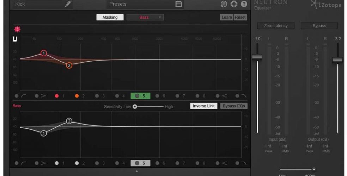Screen dimensions: 347x176
Task: Enable Kick band 3 dot
Action: coord(97,96)
